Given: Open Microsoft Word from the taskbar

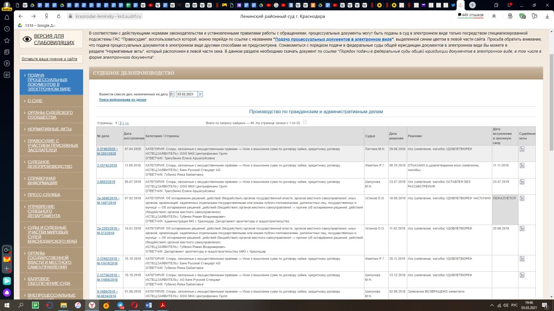Looking at the screenshot, I should pos(148,305).
